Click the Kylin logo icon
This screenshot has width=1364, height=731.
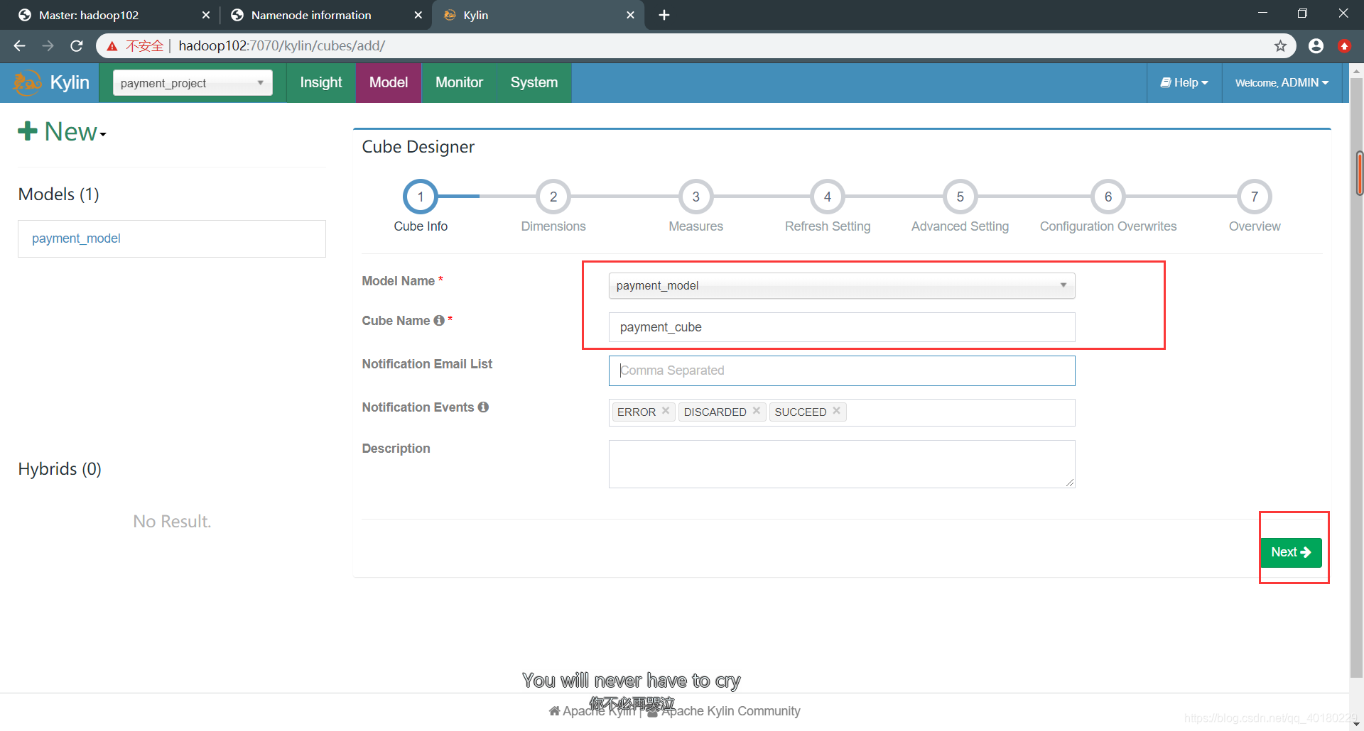(x=28, y=82)
